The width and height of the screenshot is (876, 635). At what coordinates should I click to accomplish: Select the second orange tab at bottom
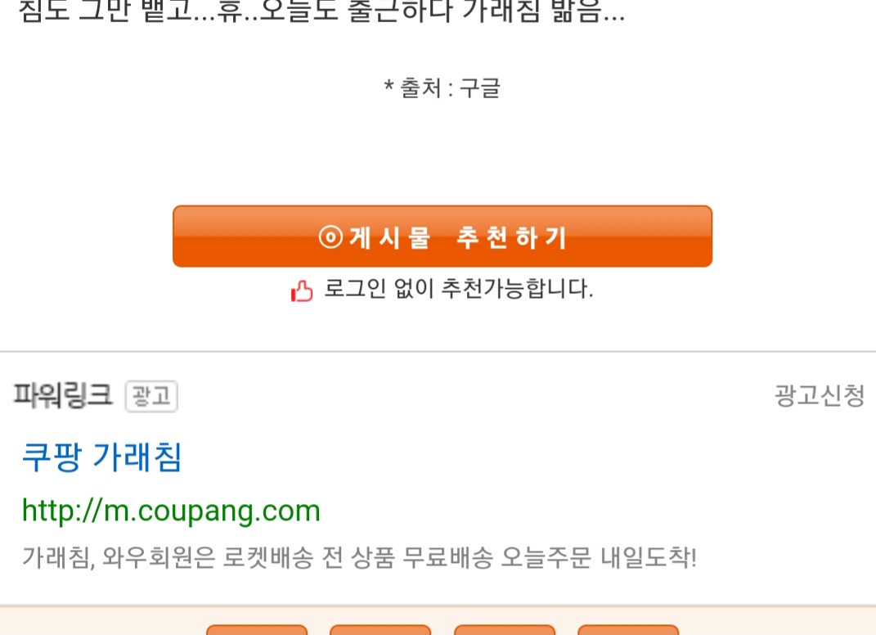coord(380,630)
